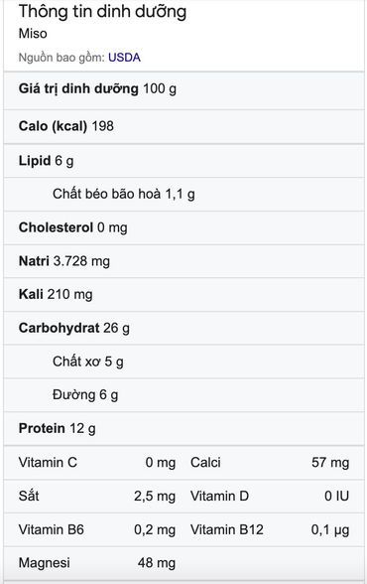Click the Chất xơ 5 g row
Image resolution: width=367 pixels, height=584 pixels.
click(x=184, y=362)
